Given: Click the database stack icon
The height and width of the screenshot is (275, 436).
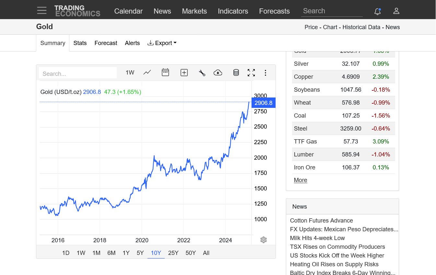Looking at the screenshot, I should coord(236,73).
